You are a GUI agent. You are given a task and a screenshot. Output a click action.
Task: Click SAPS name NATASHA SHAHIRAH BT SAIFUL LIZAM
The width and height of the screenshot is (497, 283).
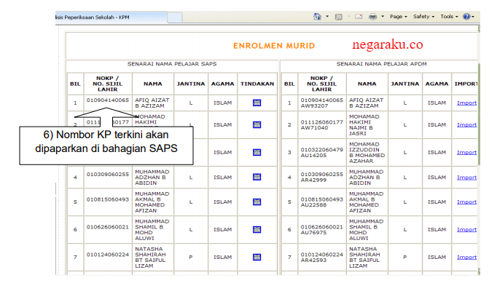pos(150,257)
